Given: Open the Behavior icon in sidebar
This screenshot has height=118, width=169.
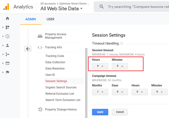Looking at the screenshot, I should pyautogui.click(x=8, y=63).
